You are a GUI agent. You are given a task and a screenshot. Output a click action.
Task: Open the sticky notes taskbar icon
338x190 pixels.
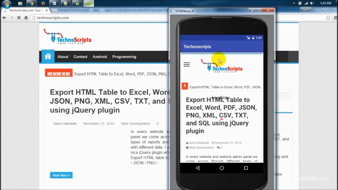click(66, 3)
